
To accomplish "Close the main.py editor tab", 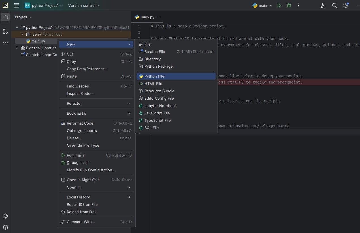I will (x=159, y=17).
